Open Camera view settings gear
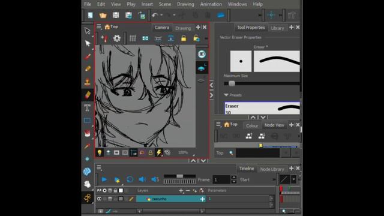This screenshot has height=216, width=384. (117, 38)
